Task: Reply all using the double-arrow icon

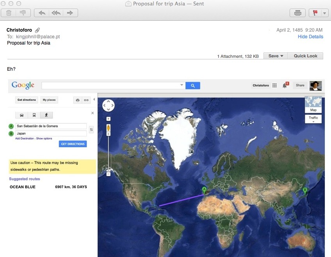Action: pyautogui.click(x=56, y=13)
